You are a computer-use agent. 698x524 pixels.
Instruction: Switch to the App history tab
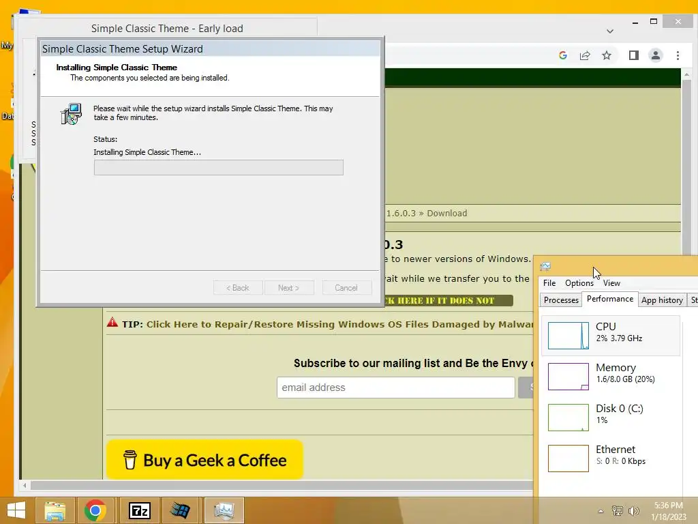(662, 300)
